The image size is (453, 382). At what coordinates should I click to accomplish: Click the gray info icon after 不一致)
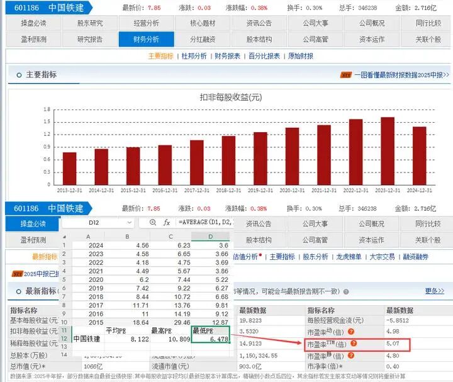(346, 291)
